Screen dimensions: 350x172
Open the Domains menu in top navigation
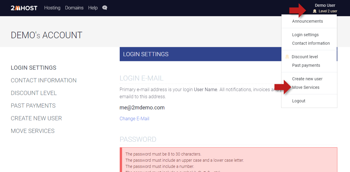(x=74, y=8)
